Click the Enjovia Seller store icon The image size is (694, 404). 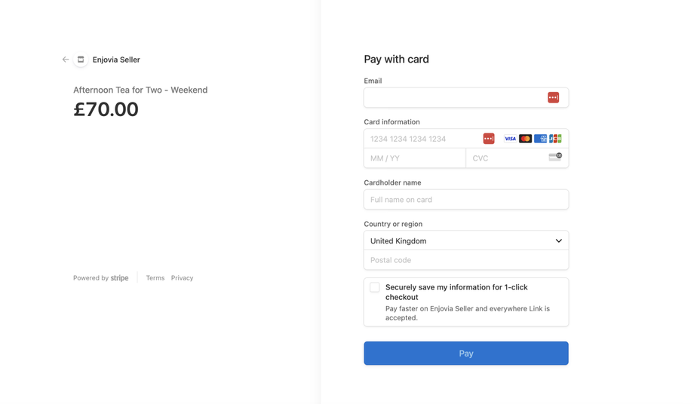[81, 60]
